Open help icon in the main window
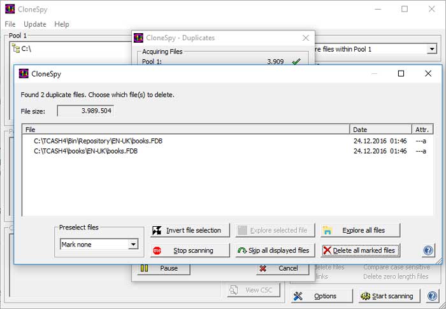Screen dimensions: 446x309 tap(433, 296)
